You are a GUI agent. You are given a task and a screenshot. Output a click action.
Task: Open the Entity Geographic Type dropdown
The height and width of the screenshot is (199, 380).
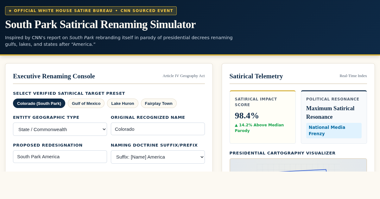pos(60,129)
